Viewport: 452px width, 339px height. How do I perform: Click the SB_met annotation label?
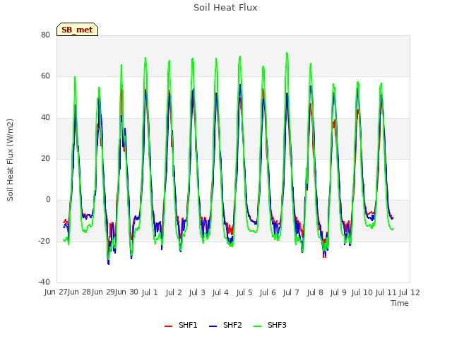(x=77, y=30)
